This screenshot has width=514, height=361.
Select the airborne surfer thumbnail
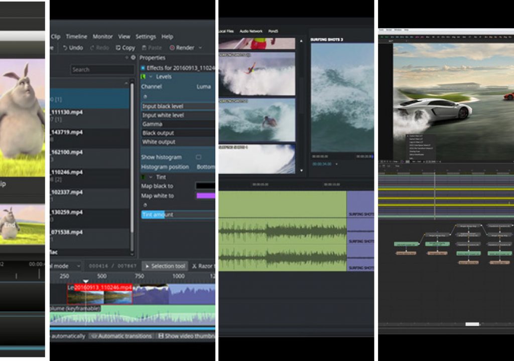click(257, 74)
